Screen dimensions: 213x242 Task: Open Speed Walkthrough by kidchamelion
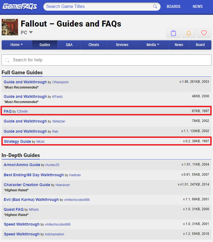click(x=22, y=234)
